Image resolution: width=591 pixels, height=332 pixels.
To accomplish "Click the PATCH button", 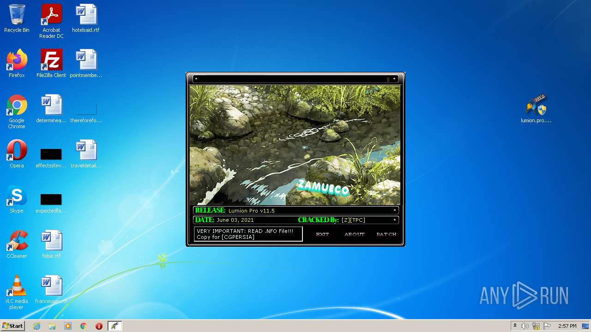I will click(x=386, y=234).
